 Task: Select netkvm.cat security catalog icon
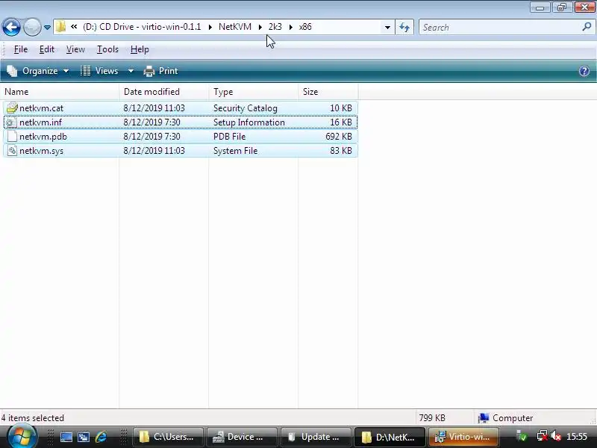[12, 108]
